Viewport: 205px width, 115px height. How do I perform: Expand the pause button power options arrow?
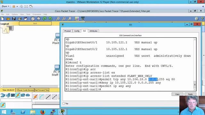(17, 6)
